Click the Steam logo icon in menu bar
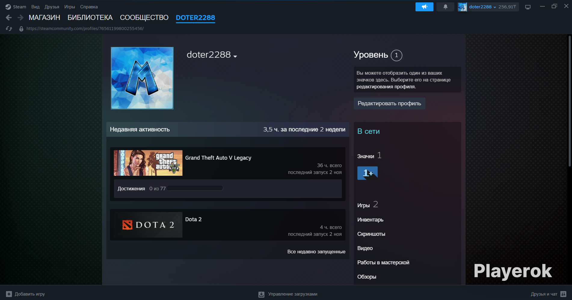This screenshot has height=300, width=572. 8,7
